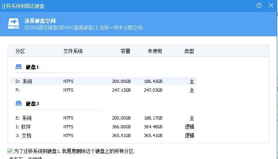This screenshot has width=278, height=159.
Task: Click the 186.43GB unused value for D:
Action: coord(153,81)
